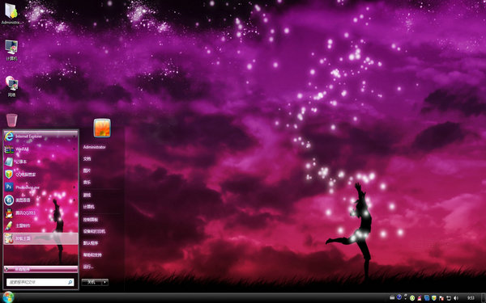Open 图片 Pictures in Start menu
This screenshot has width=486, height=303.
coord(87,170)
